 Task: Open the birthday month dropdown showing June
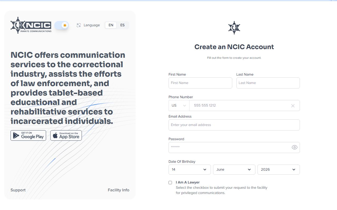click(234, 170)
